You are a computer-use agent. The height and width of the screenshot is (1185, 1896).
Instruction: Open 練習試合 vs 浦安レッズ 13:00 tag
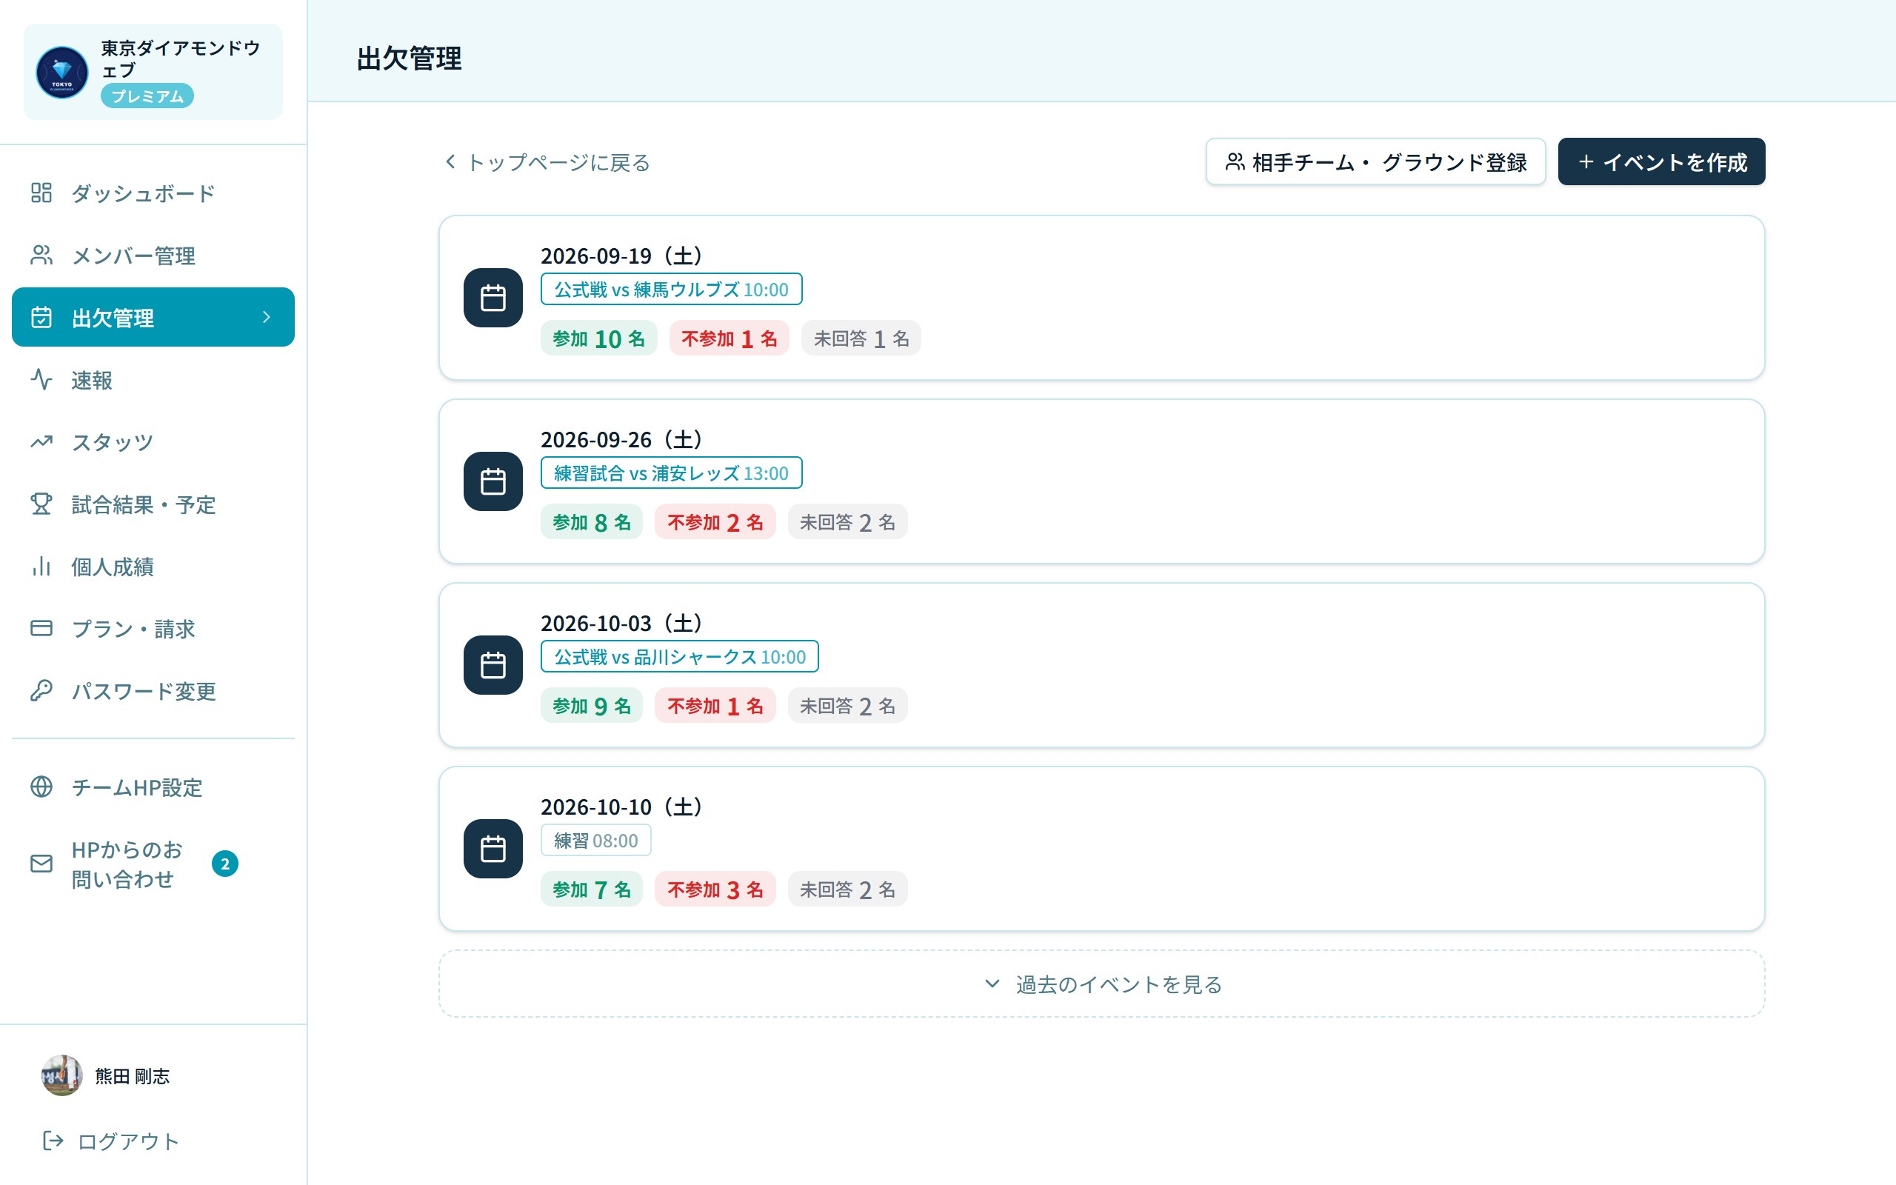tap(672, 473)
